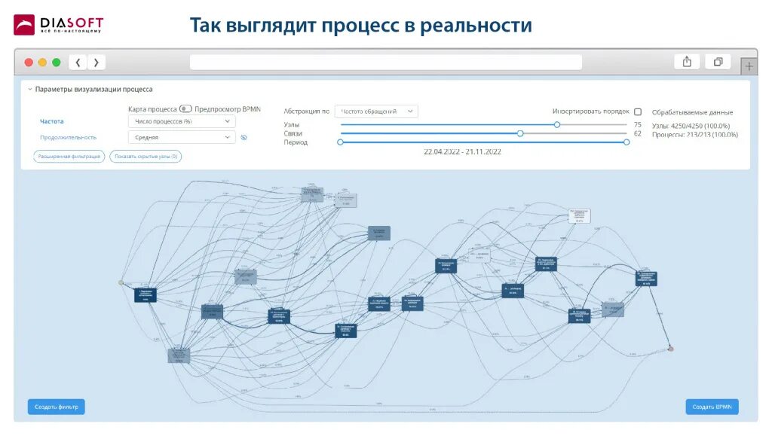Click the red end node of the graph
The image size is (772, 436).
[x=670, y=349]
